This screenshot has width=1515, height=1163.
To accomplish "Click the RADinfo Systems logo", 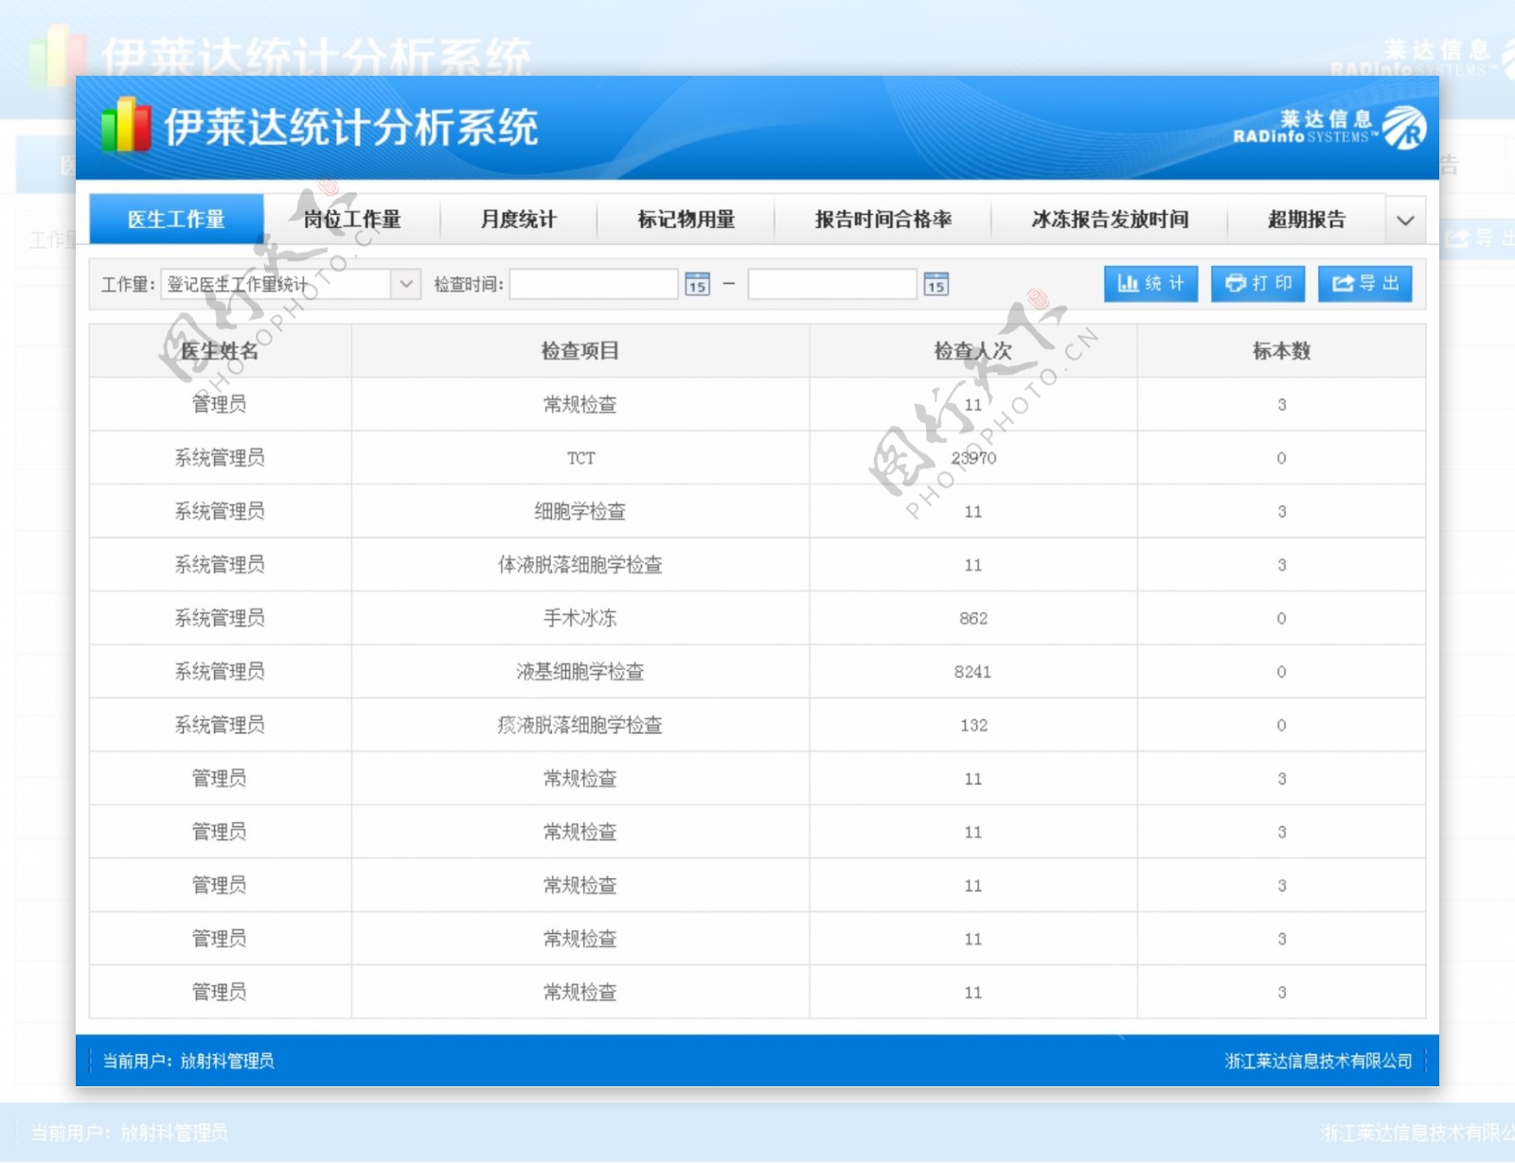I will click(x=1329, y=128).
